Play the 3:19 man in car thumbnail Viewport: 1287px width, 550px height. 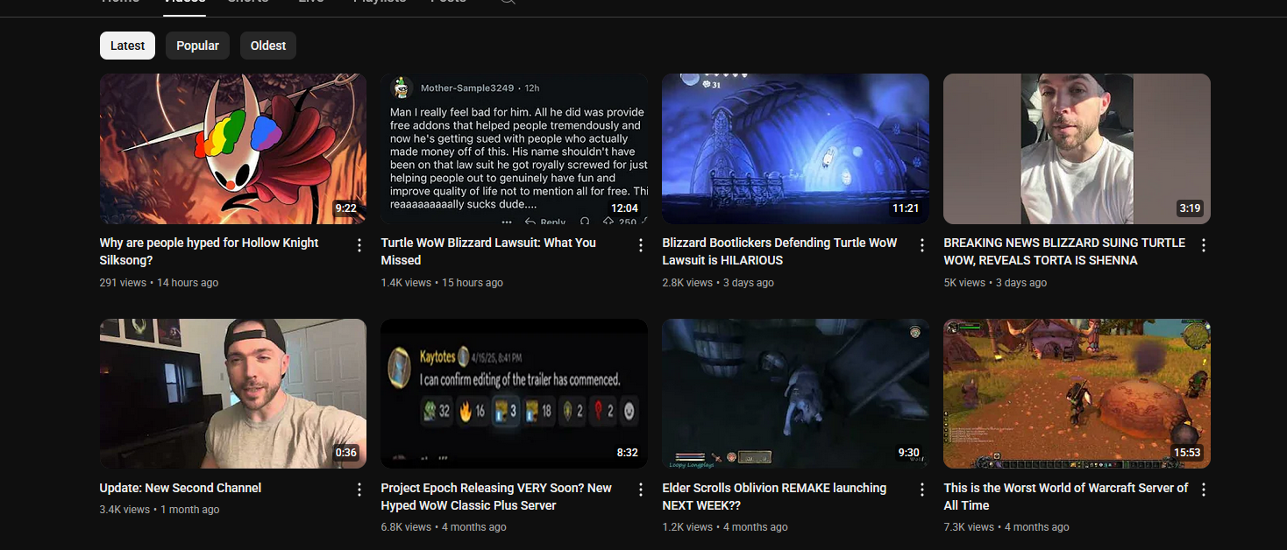pyautogui.click(x=1077, y=149)
